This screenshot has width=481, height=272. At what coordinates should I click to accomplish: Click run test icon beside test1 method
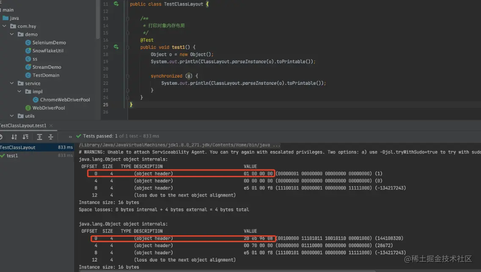pyautogui.click(x=116, y=47)
